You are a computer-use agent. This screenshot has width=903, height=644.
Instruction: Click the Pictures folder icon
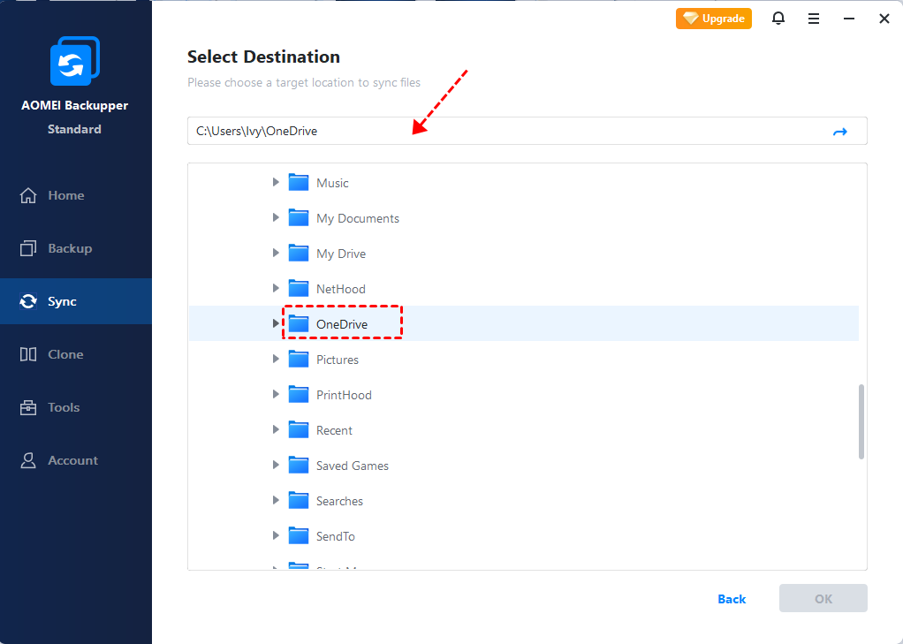coord(299,360)
